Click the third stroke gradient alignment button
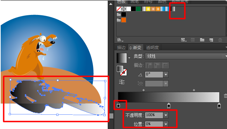Viewport: 227px width, 129px height. [x=165, y=65]
